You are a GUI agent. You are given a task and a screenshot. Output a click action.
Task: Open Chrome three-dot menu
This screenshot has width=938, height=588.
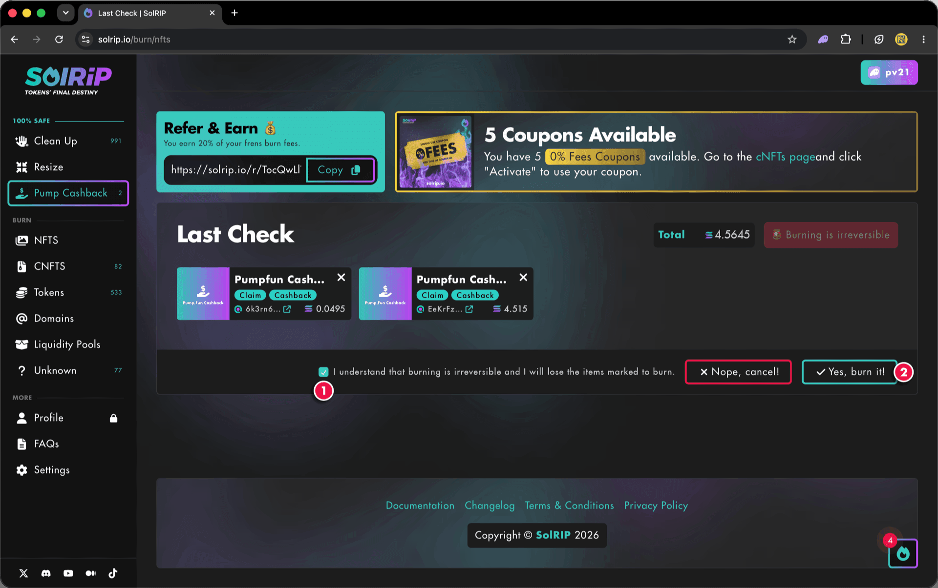point(923,40)
